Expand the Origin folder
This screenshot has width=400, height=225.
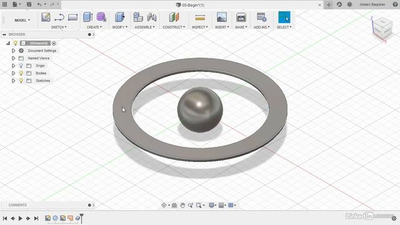pyautogui.click(x=14, y=66)
